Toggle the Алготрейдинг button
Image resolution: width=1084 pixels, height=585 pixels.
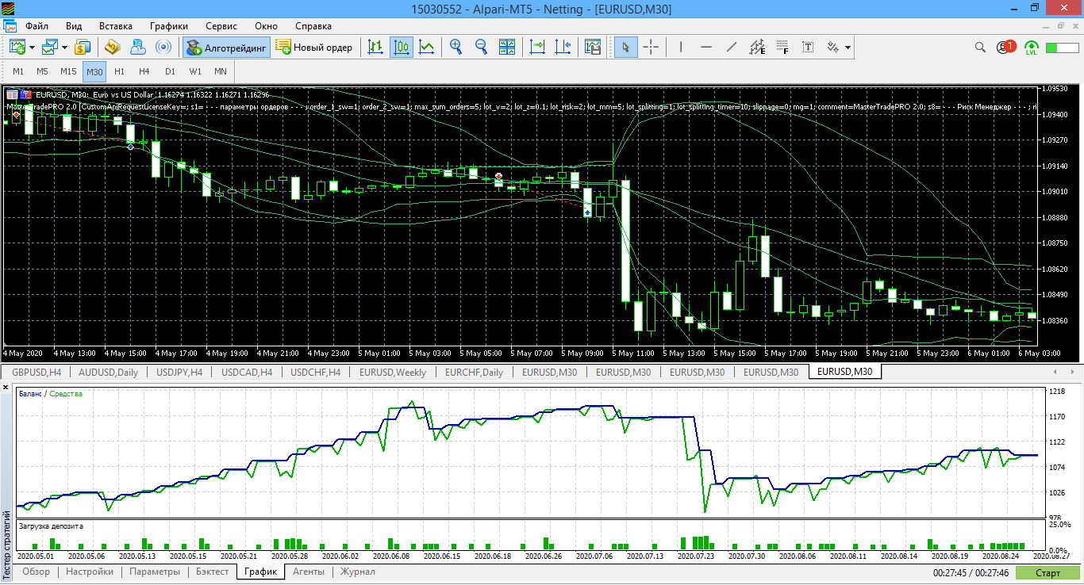[x=227, y=48]
